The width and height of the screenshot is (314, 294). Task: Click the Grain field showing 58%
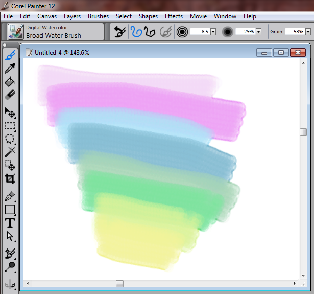(x=295, y=32)
